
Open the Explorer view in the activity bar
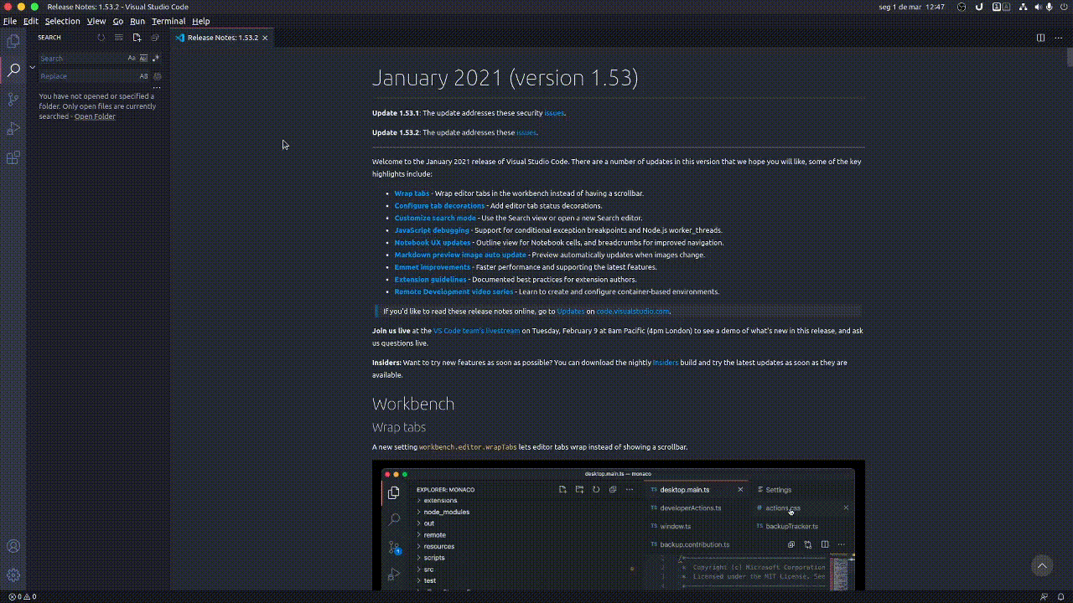click(13, 40)
